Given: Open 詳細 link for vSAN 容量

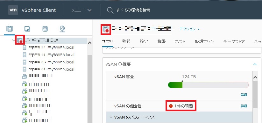Looking at the screenshot, I should click(244, 95).
